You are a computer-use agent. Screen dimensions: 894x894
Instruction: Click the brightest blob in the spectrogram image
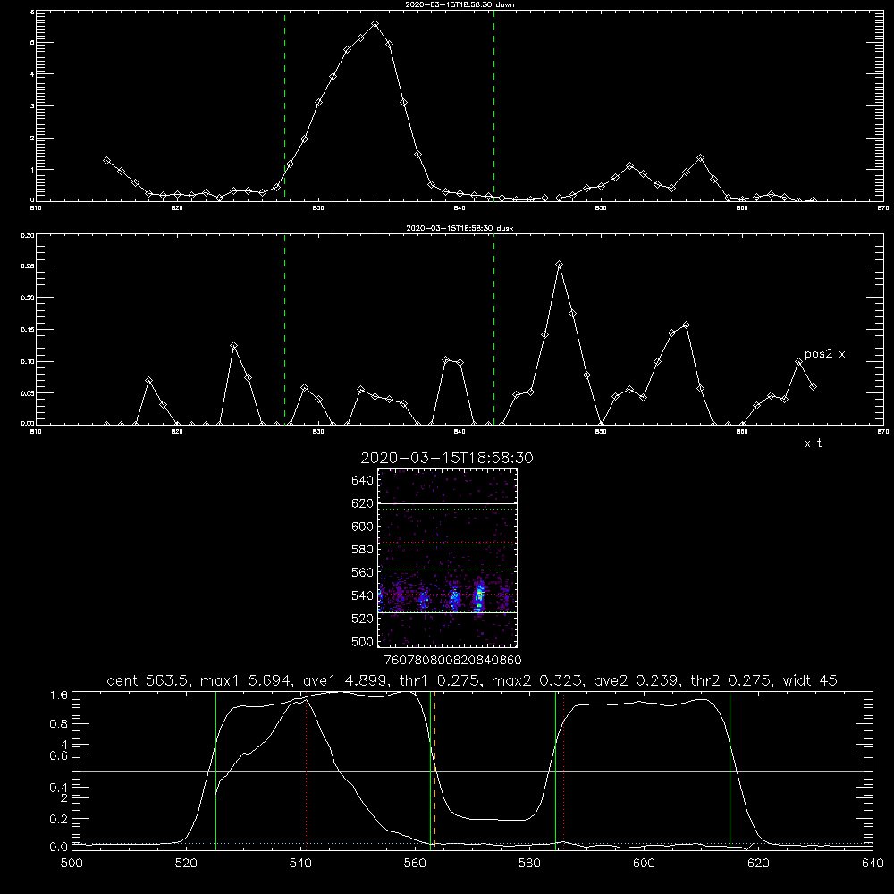click(479, 596)
